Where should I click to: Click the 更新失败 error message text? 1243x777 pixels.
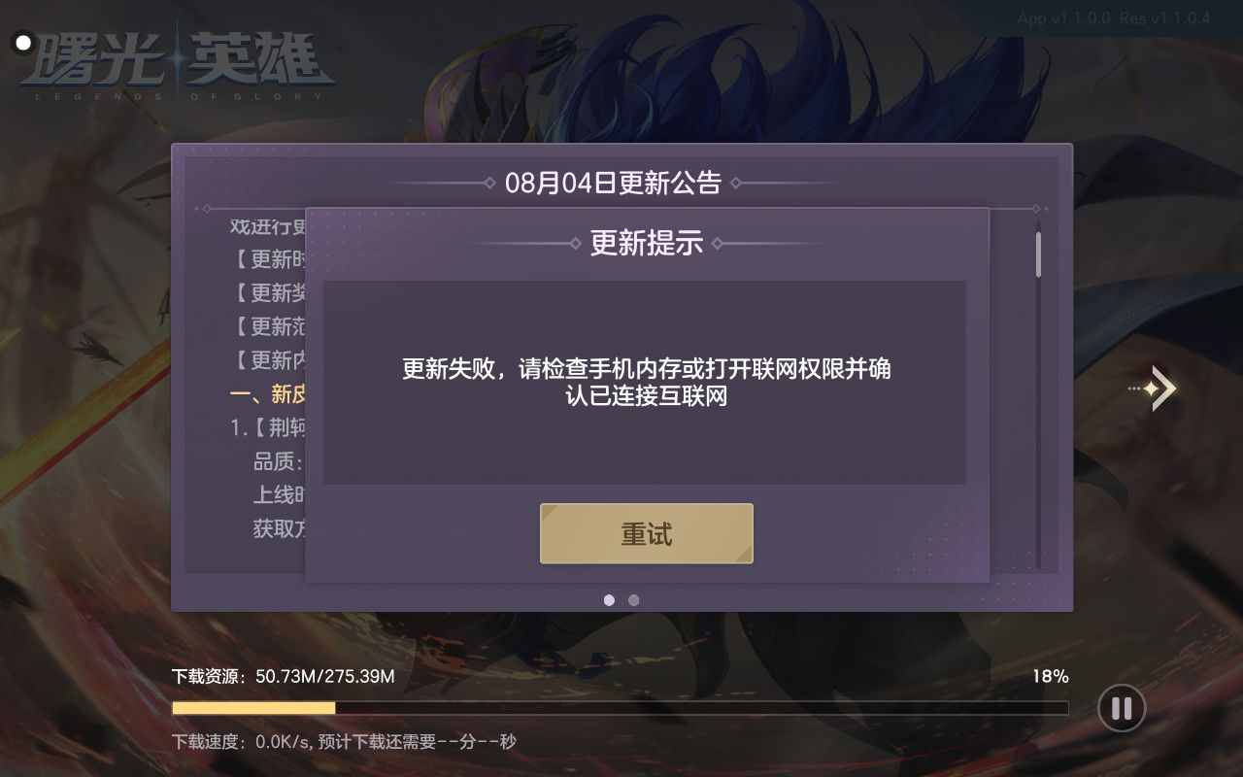click(x=647, y=382)
